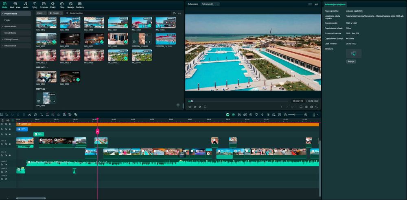Click the project Miniatura thumbnail image
This screenshot has height=200, width=407.
point(354,53)
